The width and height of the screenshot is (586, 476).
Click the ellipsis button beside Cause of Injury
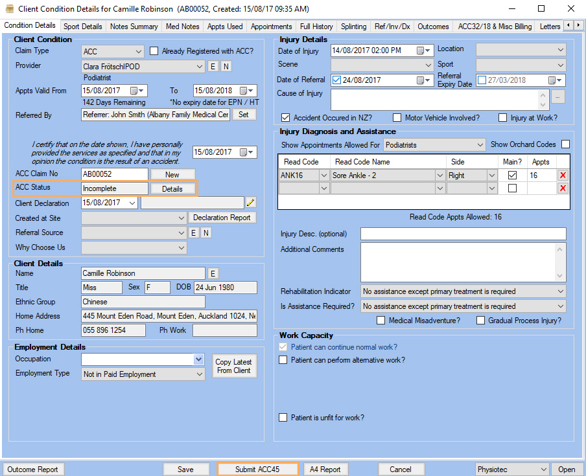click(558, 97)
